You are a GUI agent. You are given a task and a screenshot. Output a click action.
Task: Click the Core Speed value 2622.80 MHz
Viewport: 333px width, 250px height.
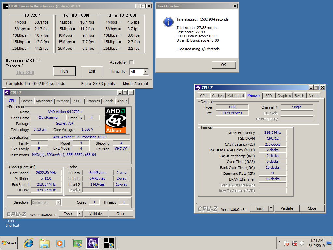tap(46, 173)
